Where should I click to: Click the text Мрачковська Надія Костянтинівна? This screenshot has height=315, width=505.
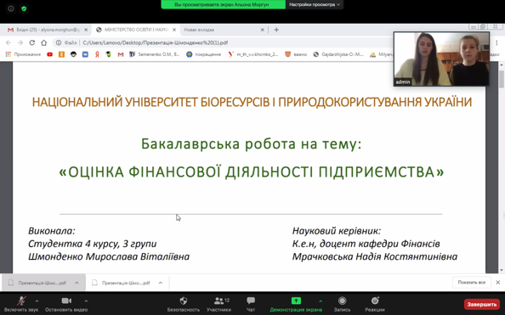[375, 256]
